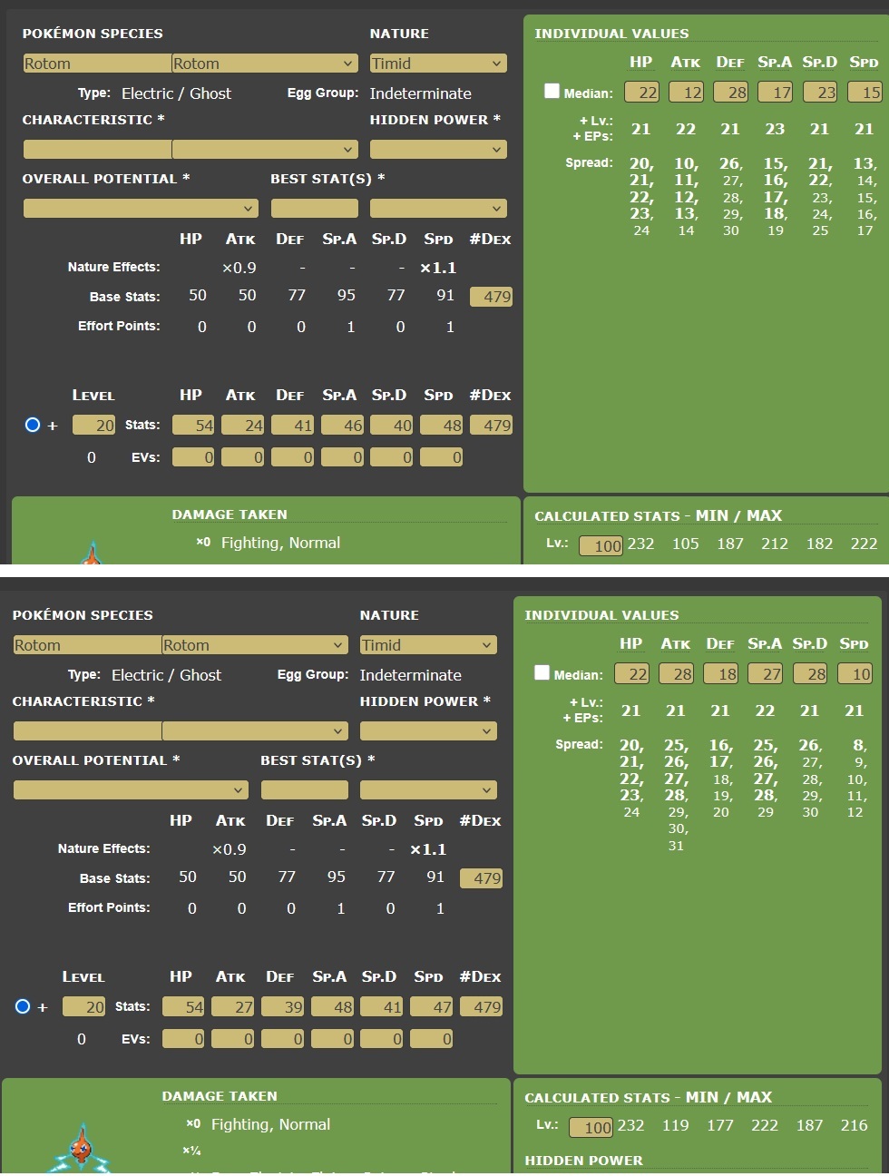Screen dimensions: 889x1176
Task: Open the Hidden Power dropdown in lower calculator
Action: 428,731
